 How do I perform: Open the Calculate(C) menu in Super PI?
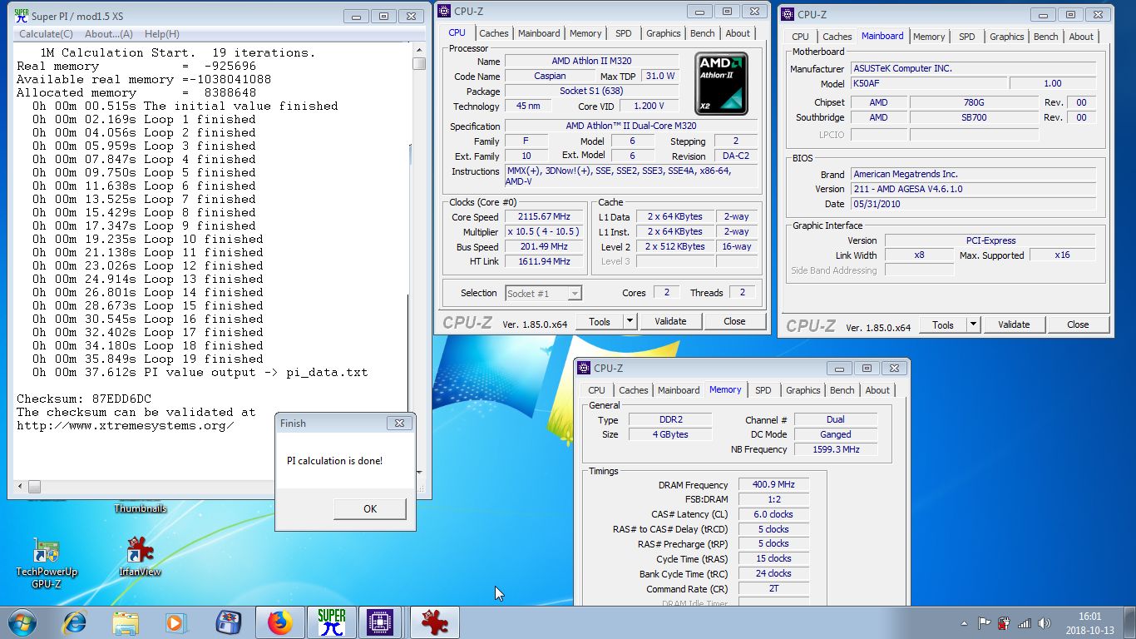point(46,34)
